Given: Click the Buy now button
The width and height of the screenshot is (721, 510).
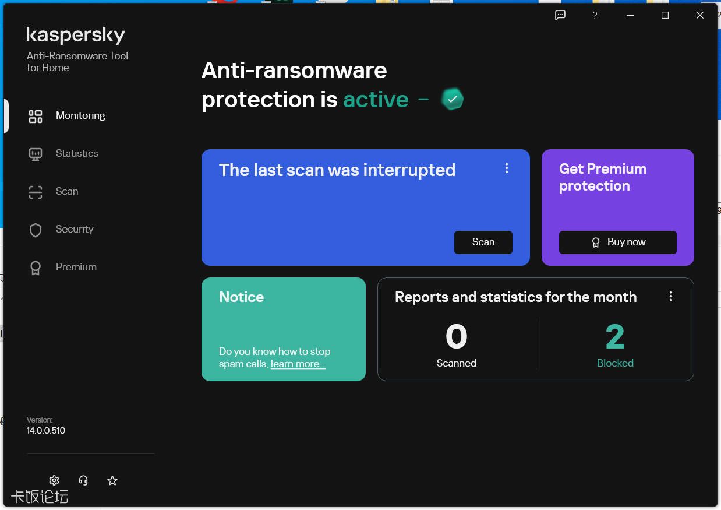Looking at the screenshot, I should (618, 242).
